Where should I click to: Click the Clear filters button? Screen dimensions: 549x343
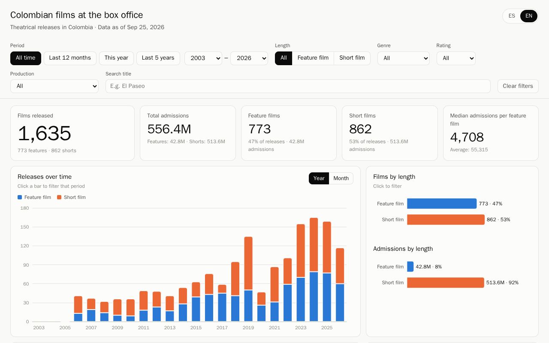[518, 86]
